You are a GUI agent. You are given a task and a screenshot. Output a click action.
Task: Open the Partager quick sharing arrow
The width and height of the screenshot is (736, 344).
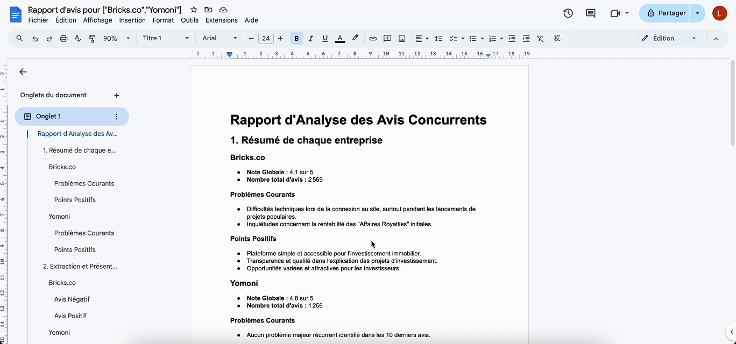698,13
